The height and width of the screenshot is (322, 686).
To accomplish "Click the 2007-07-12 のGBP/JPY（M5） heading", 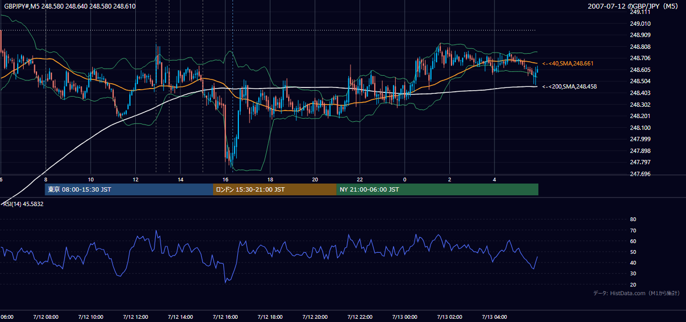I will tap(633, 6).
